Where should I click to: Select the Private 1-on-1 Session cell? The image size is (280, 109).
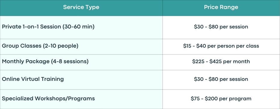pos(81,28)
